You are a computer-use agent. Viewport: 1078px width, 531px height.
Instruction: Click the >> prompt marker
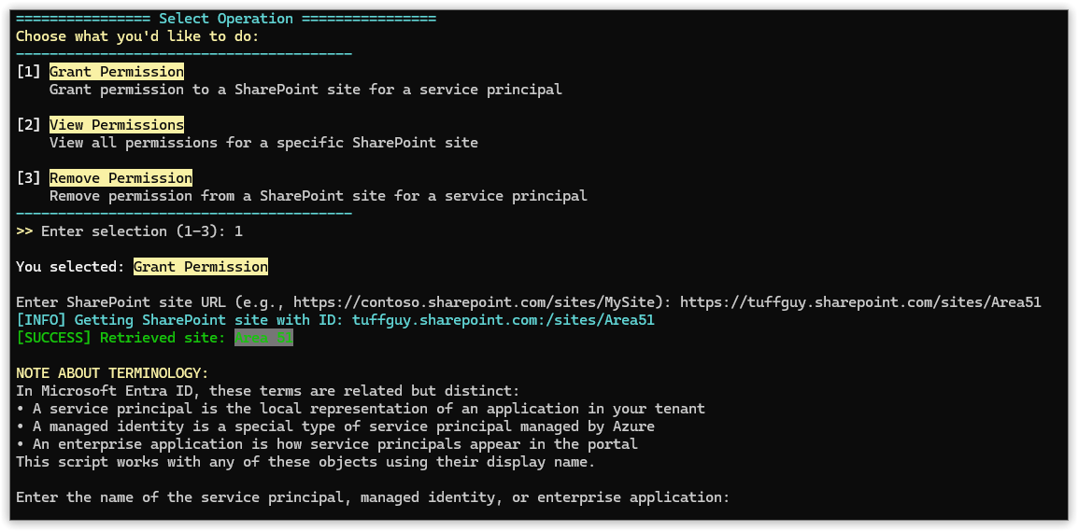click(x=24, y=231)
